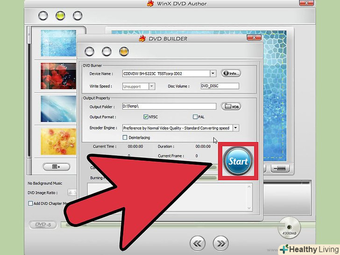
Task: Enable the NTSC output format checkbox
Action: tap(146, 117)
